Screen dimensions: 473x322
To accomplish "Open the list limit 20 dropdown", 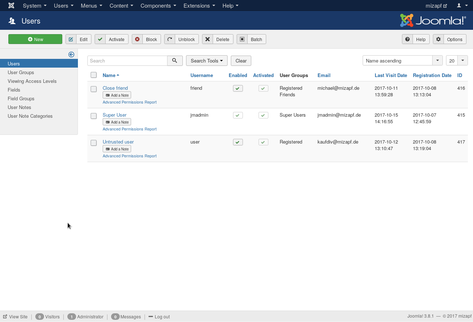I will (x=457, y=61).
